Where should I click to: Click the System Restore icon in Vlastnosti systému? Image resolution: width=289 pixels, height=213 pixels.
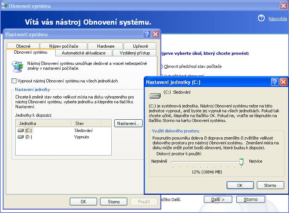click(x=18, y=66)
